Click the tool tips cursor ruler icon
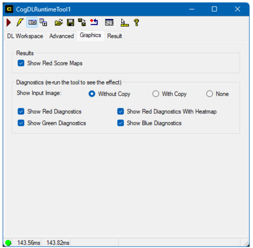Screen dimensions: 253x248 125,23
